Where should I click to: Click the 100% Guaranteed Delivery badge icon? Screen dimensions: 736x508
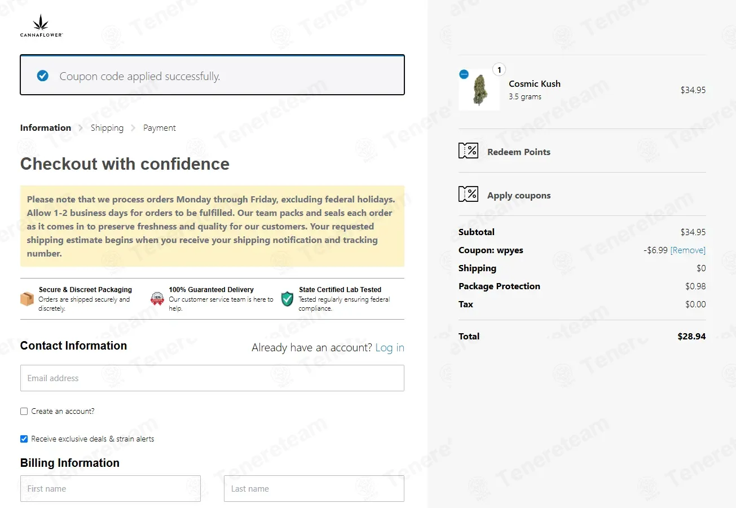[157, 299]
